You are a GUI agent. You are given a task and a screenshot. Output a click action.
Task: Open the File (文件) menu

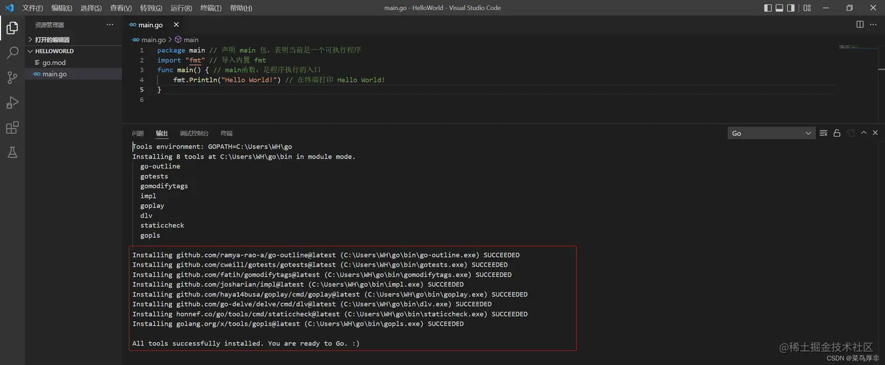(x=32, y=8)
